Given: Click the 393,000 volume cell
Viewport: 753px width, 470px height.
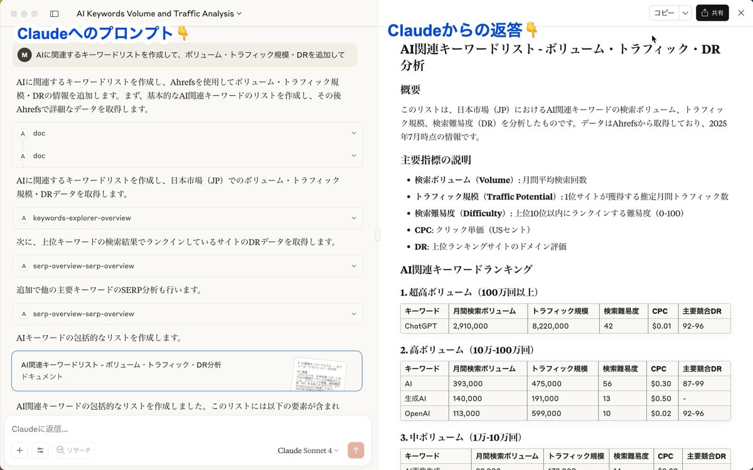Looking at the screenshot, I should coord(487,383).
